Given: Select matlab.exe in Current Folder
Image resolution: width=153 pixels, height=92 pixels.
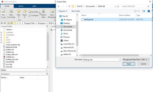Looking at the screenshot, I should (10, 57).
